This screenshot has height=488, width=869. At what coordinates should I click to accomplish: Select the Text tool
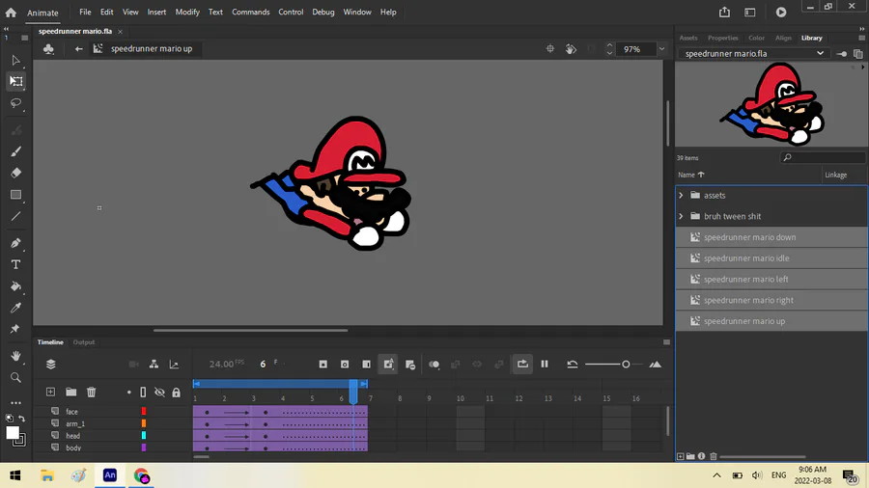tap(15, 264)
